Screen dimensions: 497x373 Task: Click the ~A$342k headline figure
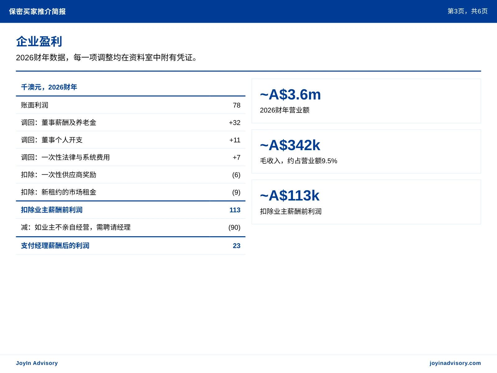[290, 145]
